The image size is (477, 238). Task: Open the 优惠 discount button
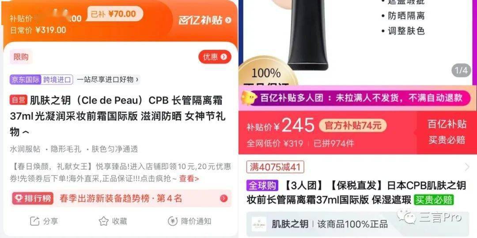coord(215,57)
